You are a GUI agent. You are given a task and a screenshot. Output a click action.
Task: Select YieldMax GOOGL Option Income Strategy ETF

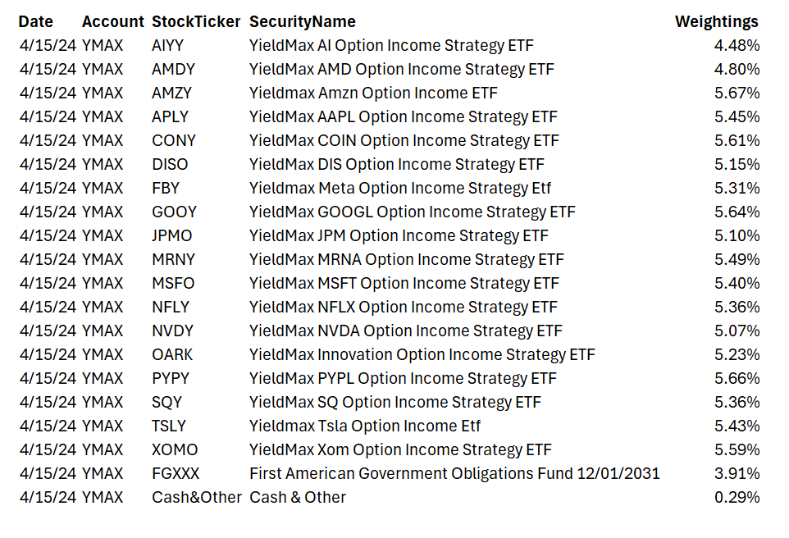pos(412,212)
